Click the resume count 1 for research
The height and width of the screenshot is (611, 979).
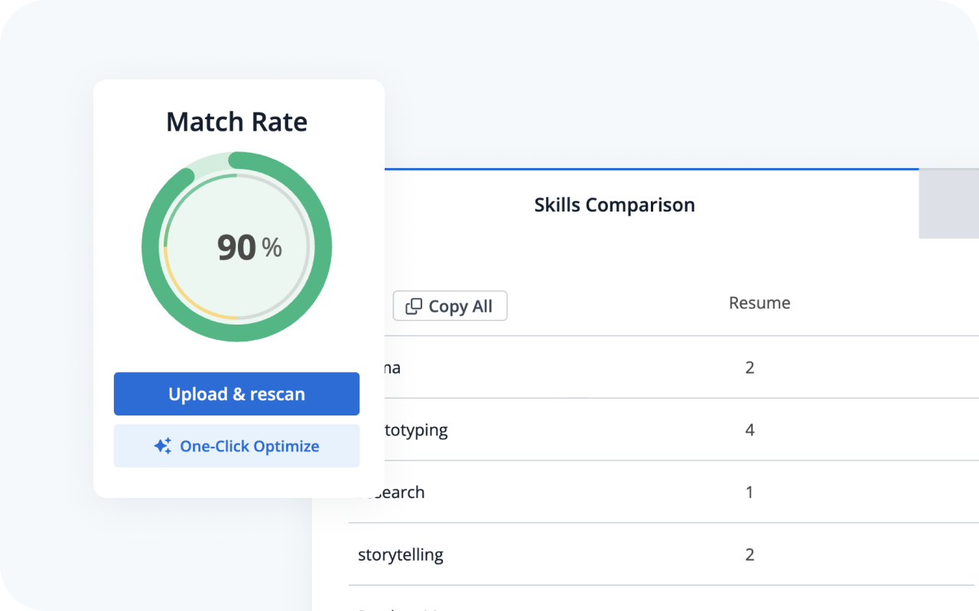click(750, 493)
